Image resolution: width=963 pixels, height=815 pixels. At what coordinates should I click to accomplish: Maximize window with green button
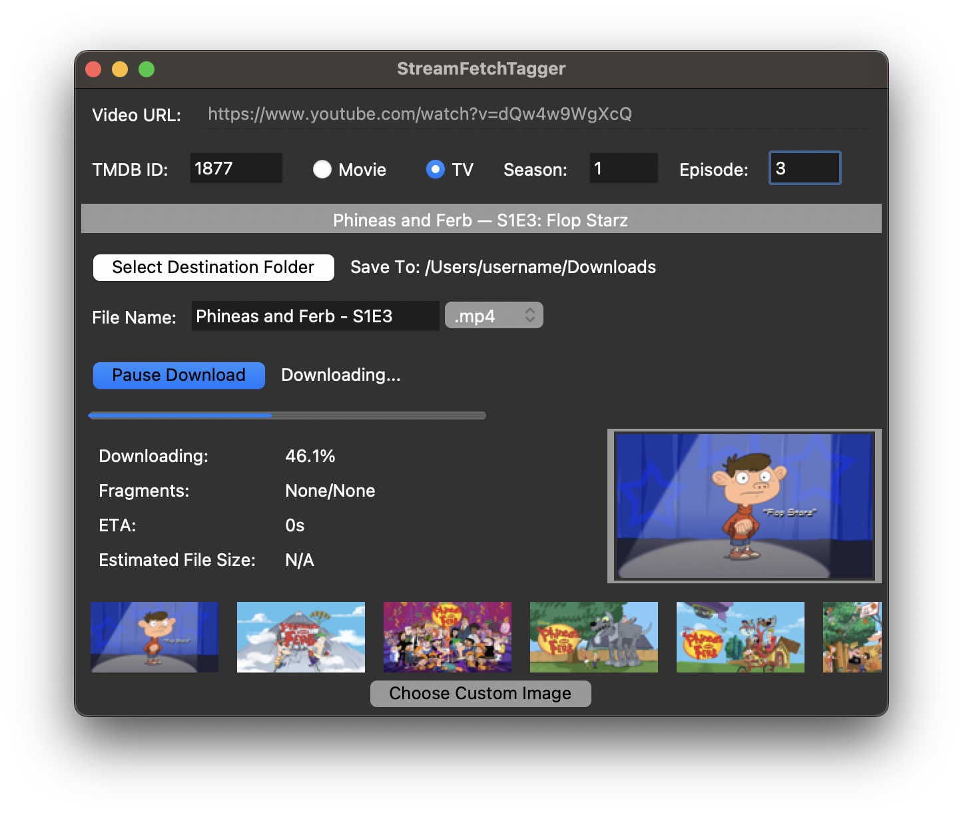click(147, 69)
